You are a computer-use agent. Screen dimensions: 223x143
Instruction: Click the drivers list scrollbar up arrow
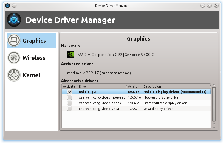(x=214, y=85)
